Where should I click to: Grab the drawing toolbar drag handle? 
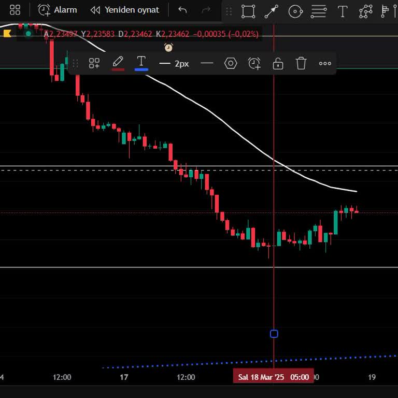tap(75, 63)
